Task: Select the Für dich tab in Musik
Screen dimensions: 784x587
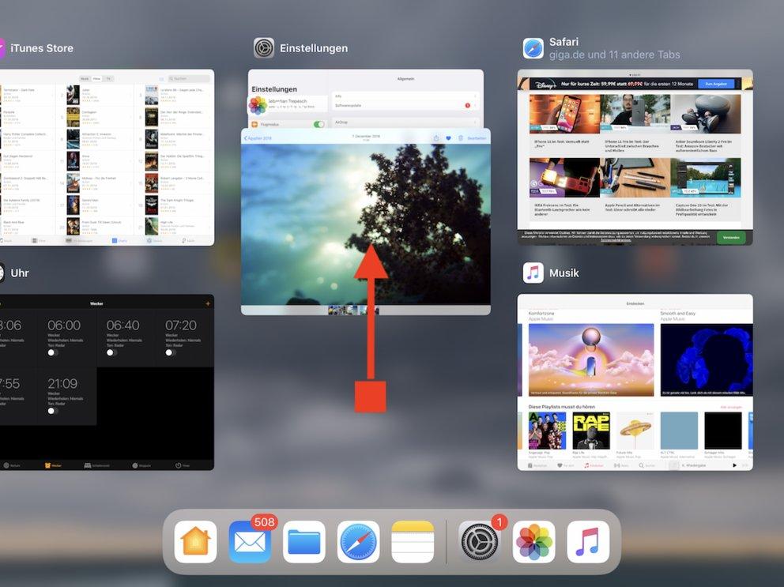Action: tap(566, 465)
